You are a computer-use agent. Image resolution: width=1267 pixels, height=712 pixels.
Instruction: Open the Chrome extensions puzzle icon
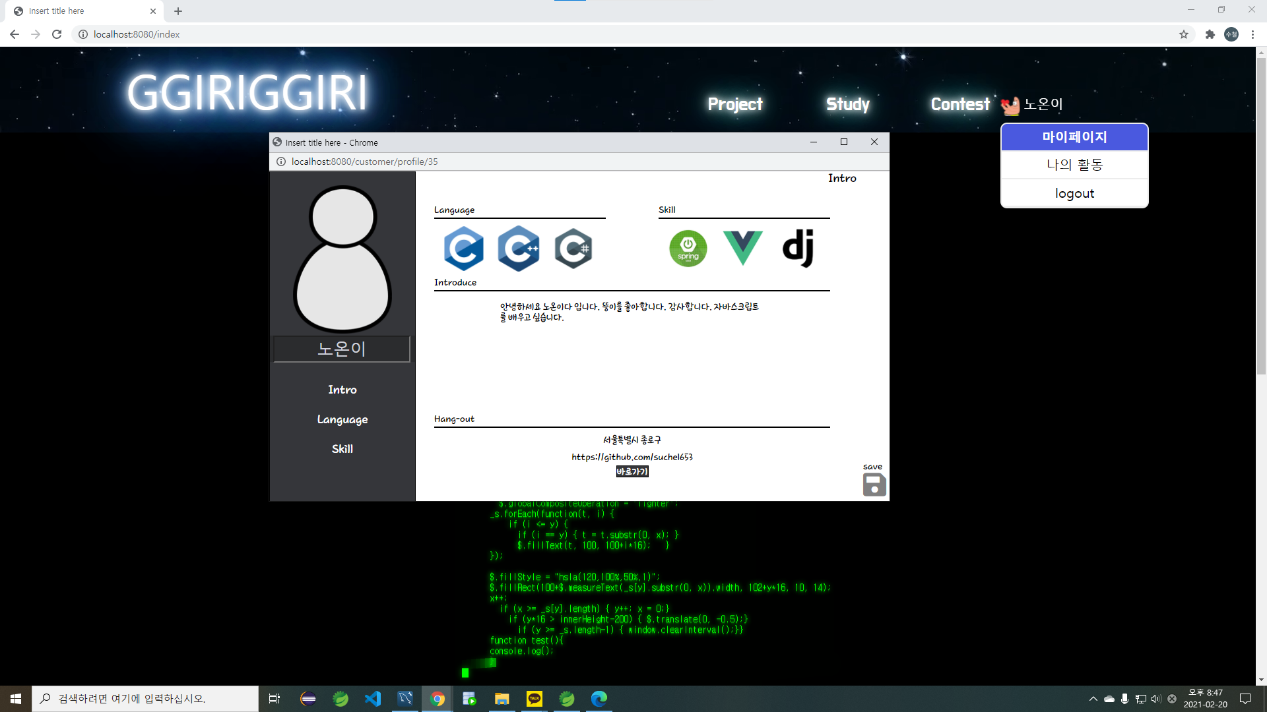1210,34
